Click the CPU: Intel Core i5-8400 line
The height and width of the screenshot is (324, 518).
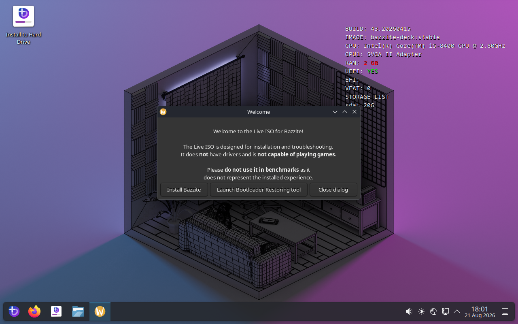[425, 46]
